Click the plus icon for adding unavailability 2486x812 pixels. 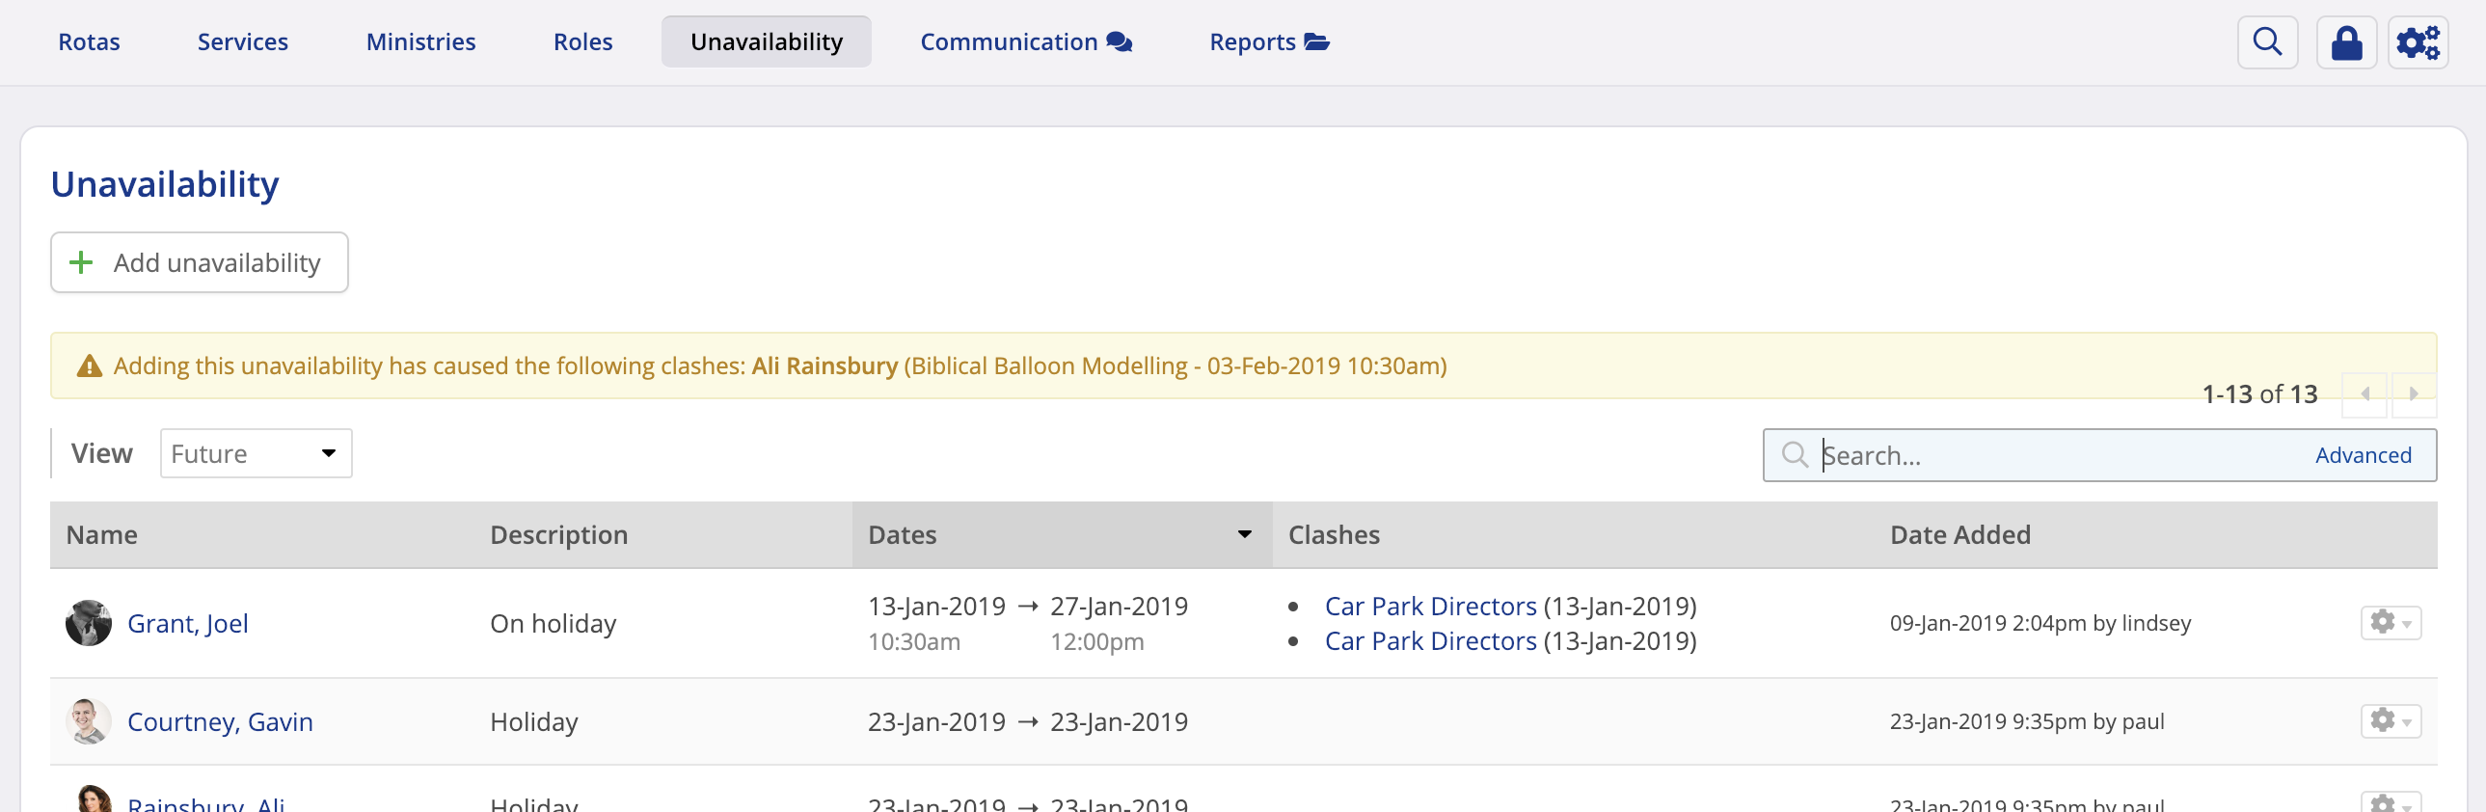(82, 262)
